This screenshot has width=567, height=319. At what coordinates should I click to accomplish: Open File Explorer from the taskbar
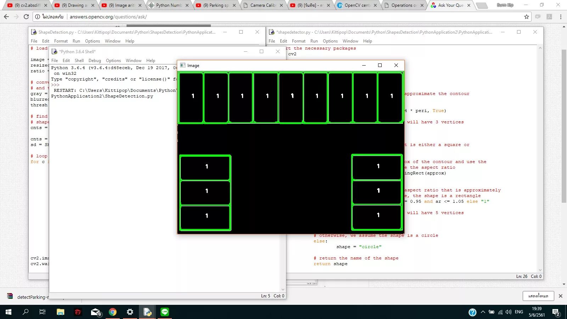click(x=61, y=312)
